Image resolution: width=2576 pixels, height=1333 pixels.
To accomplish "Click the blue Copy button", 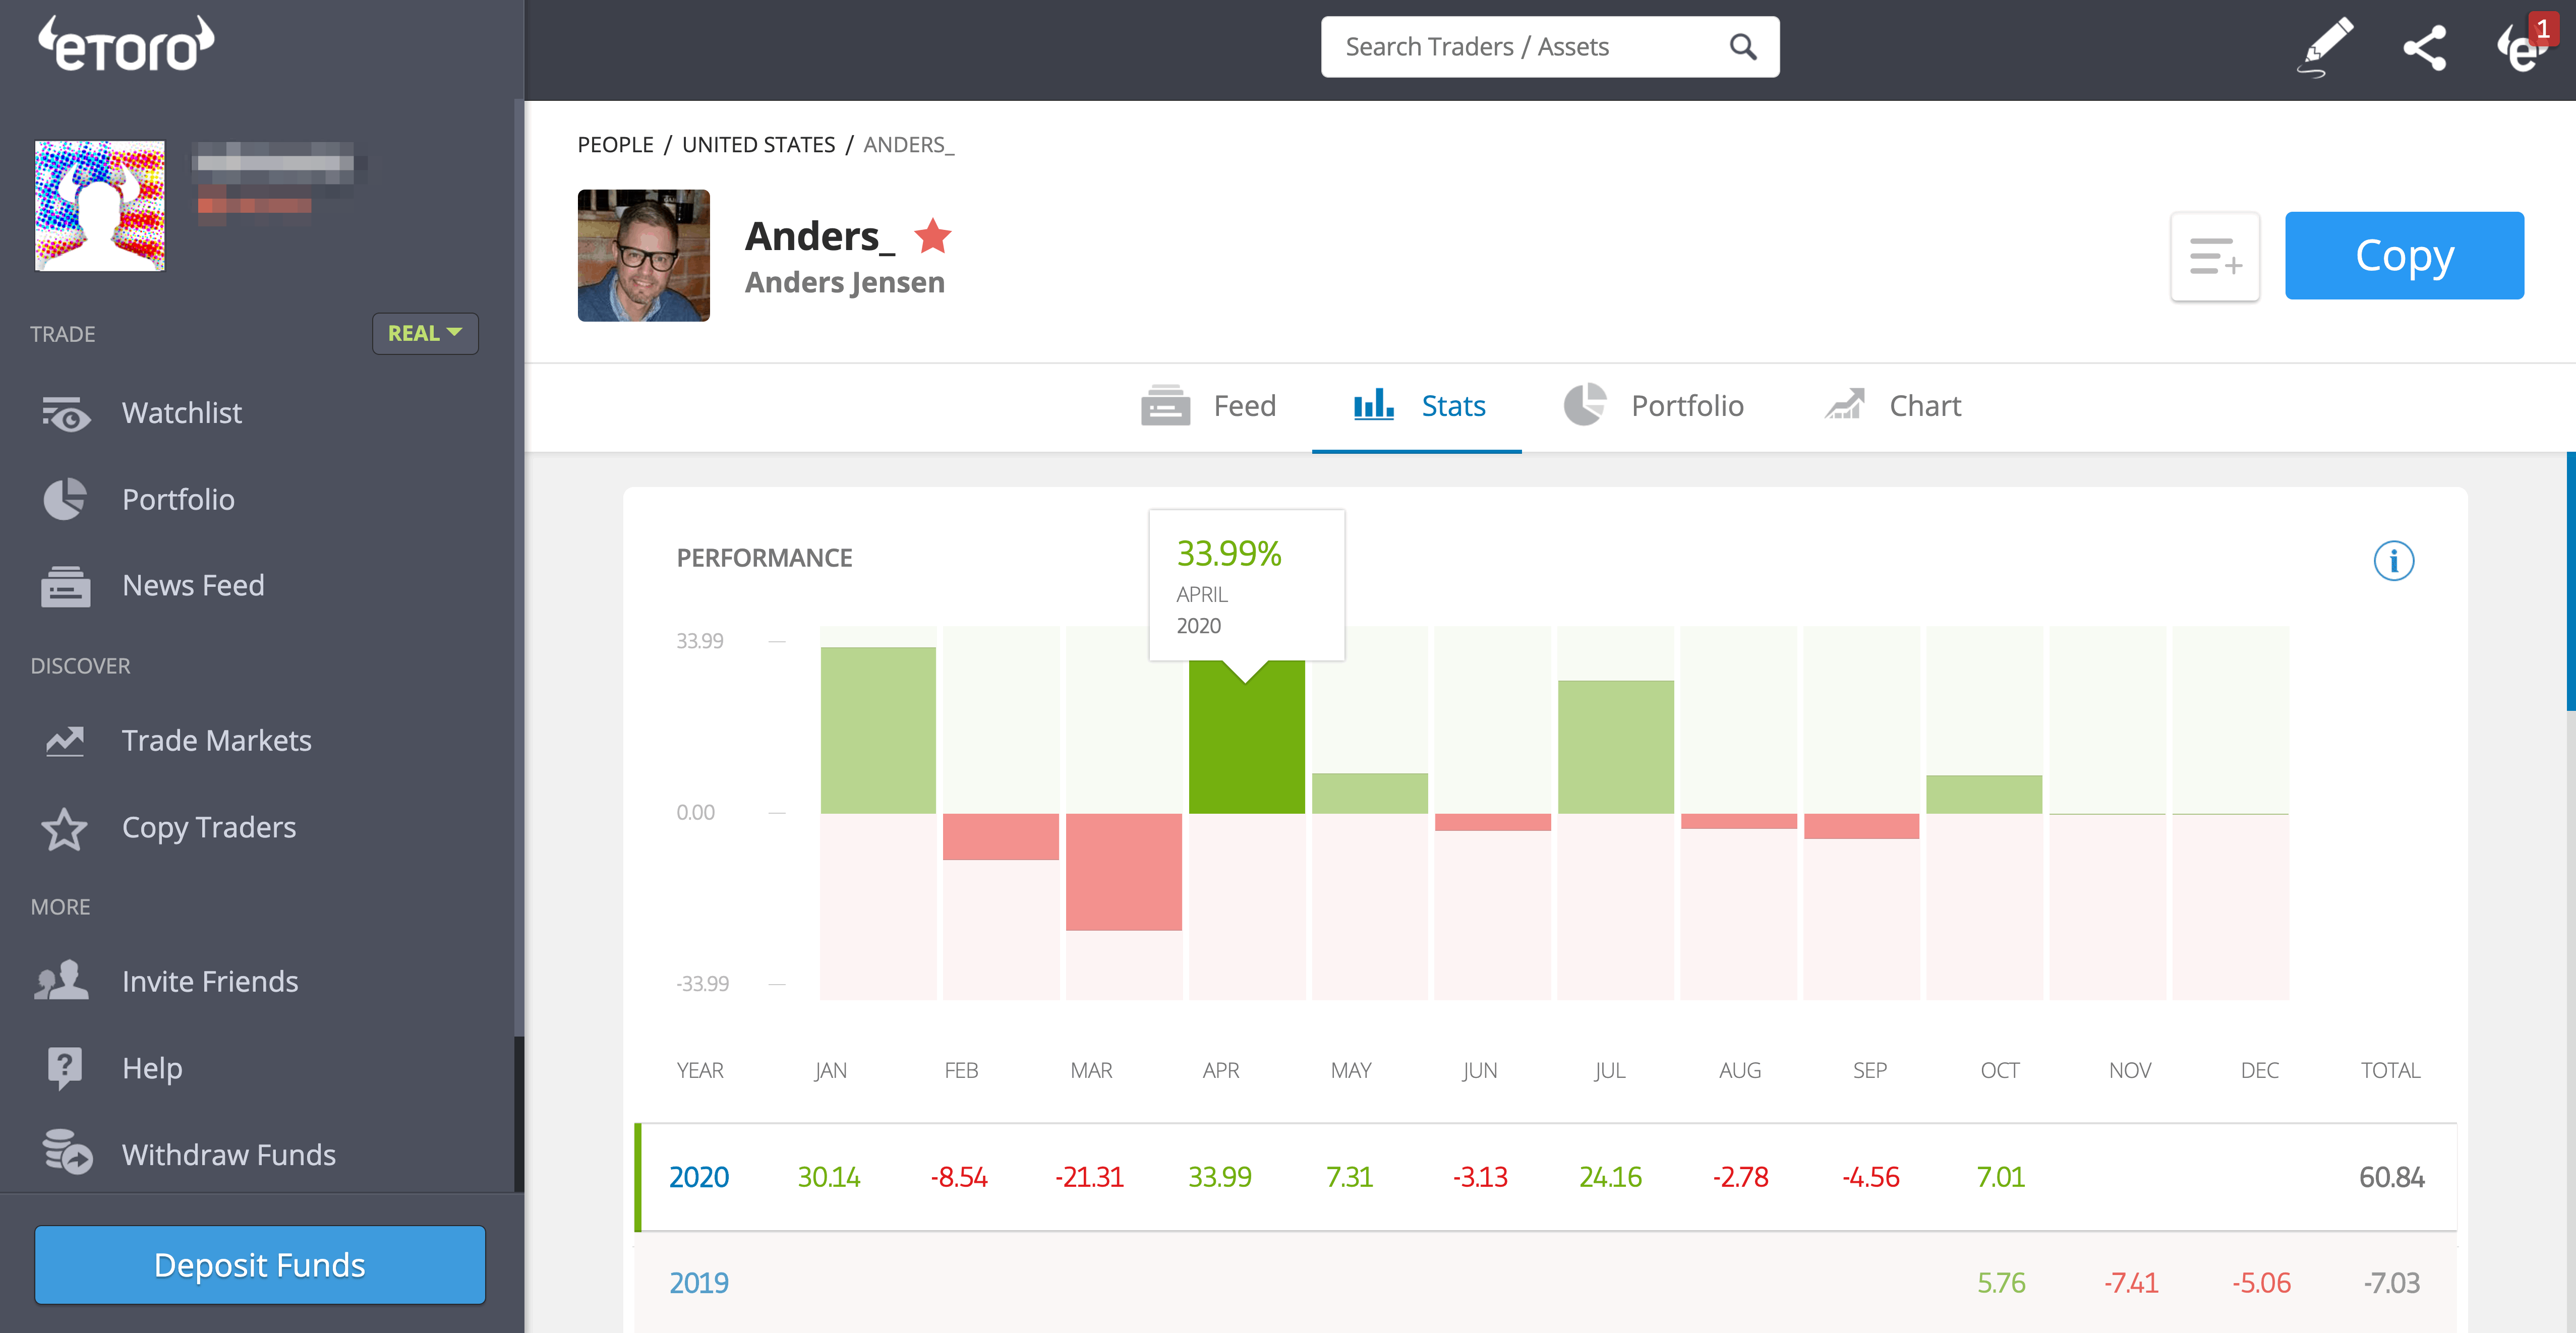I will point(2404,256).
